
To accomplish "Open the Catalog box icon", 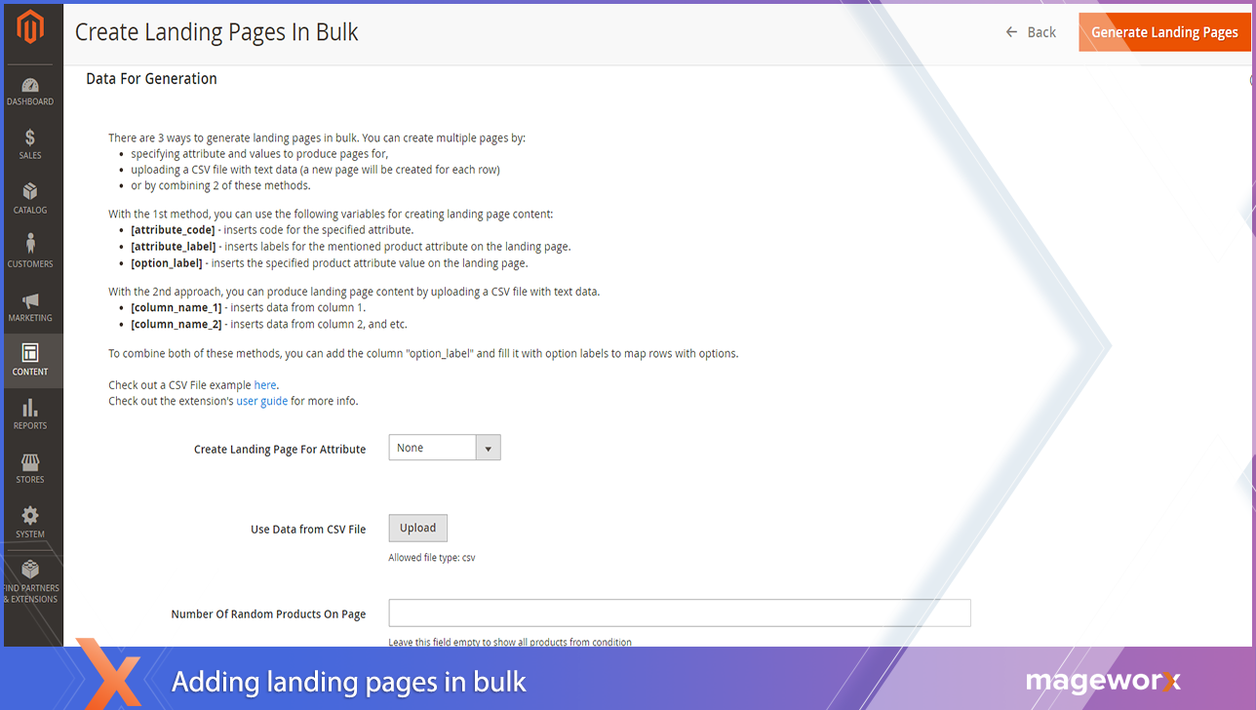I will [30, 192].
